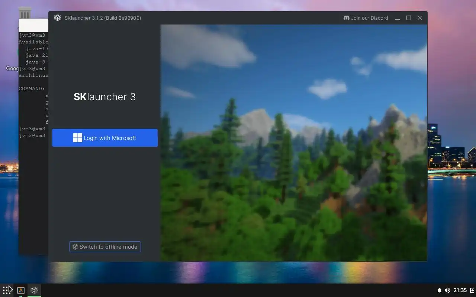The height and width of the screenshot is (297, 476).
Task: Click the SKlauncher snowflake logo in title bar
Action: coord(57,18)
